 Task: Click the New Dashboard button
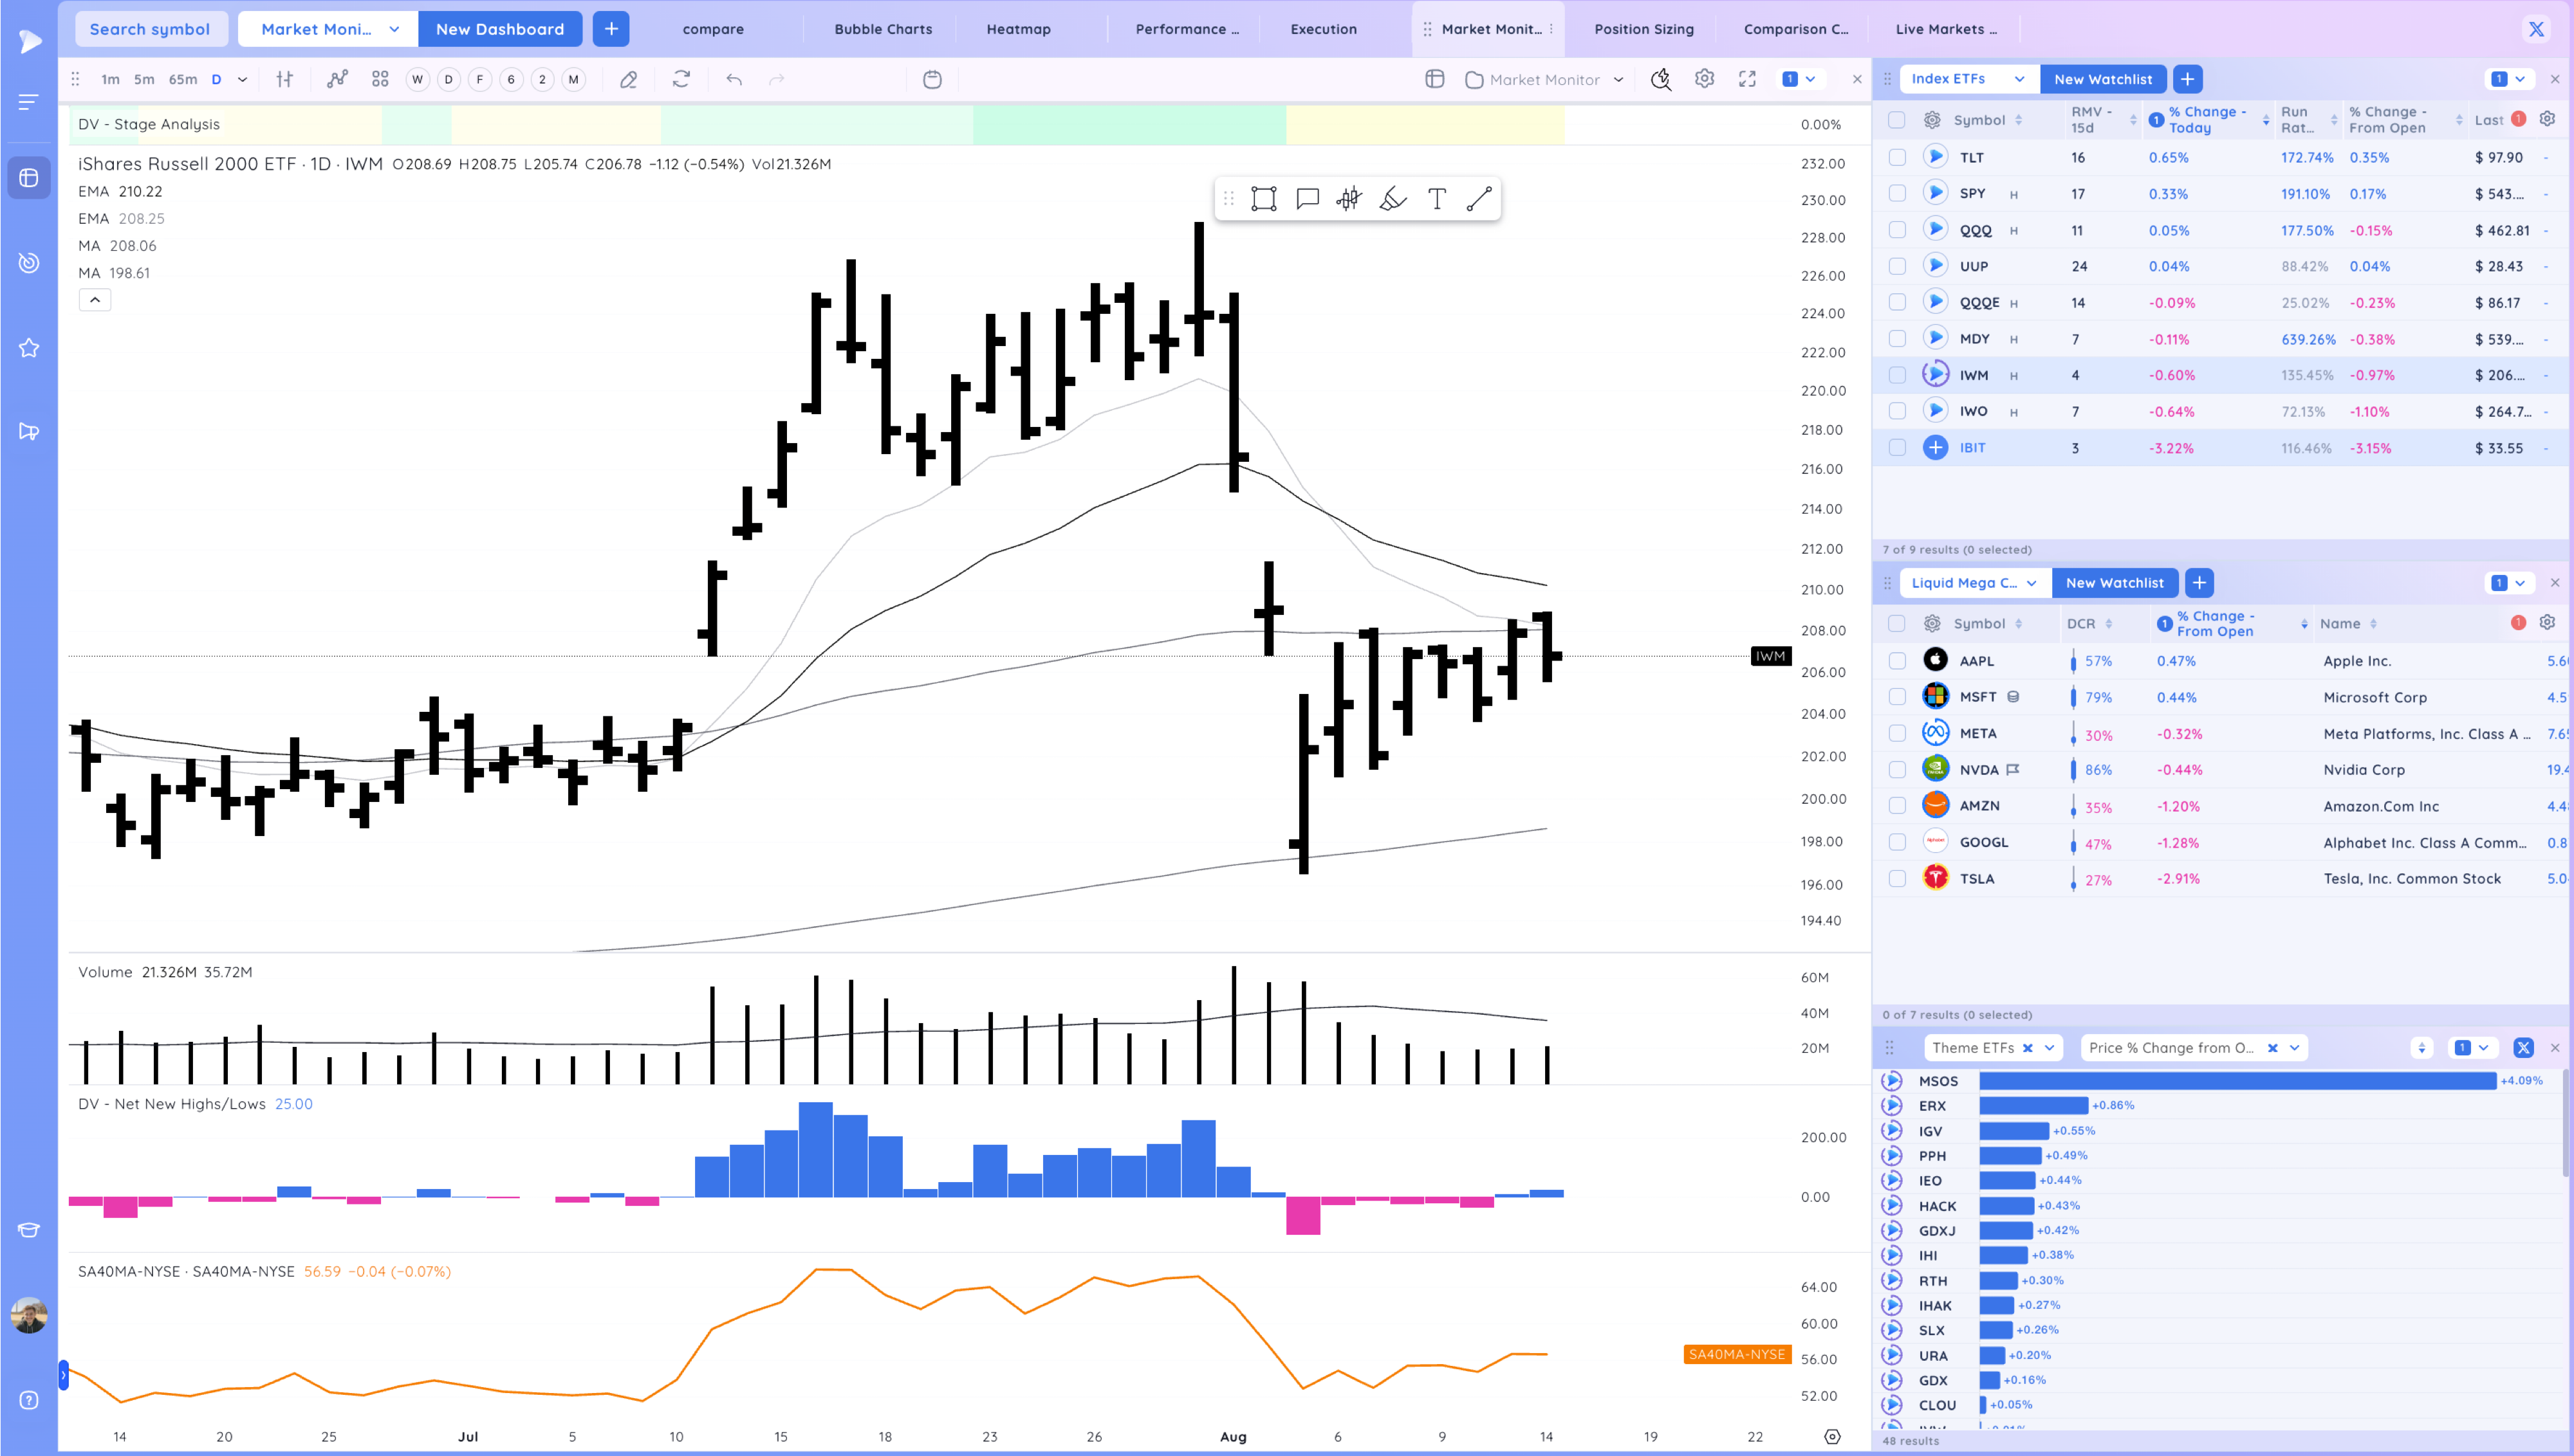coord(499,29)
